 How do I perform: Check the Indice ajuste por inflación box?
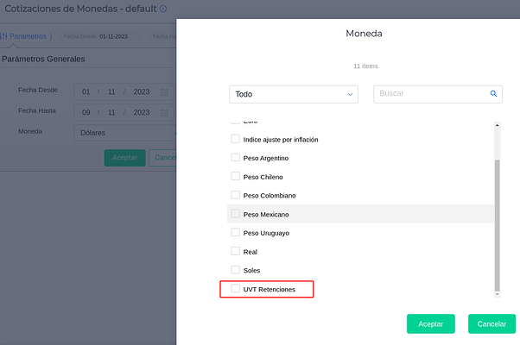coord(236,139)
